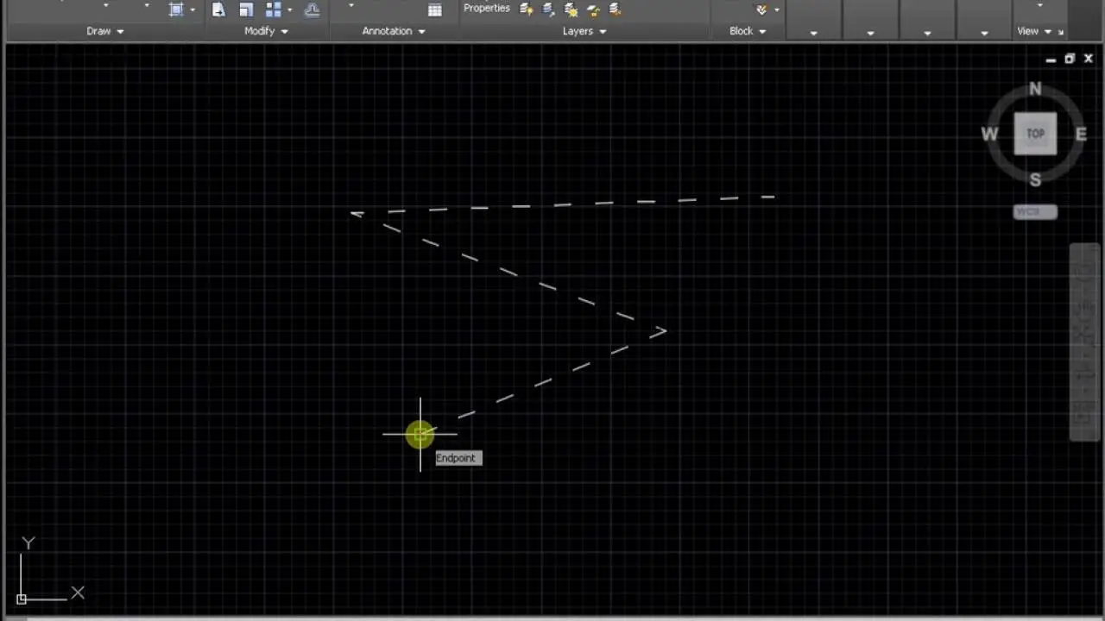The width and height of the screenshot is (1105, 621).
Task: Open the dropdown arrow left of the Table icon
Action: [351, 7]
